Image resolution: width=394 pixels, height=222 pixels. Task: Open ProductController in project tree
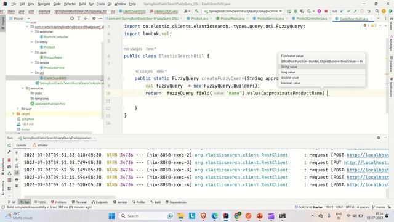coord(56,37)
